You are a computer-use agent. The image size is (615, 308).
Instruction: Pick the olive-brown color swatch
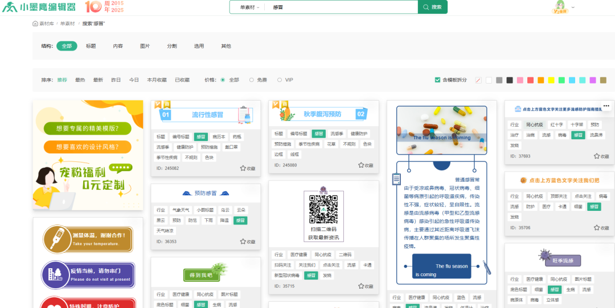(603, 80)
